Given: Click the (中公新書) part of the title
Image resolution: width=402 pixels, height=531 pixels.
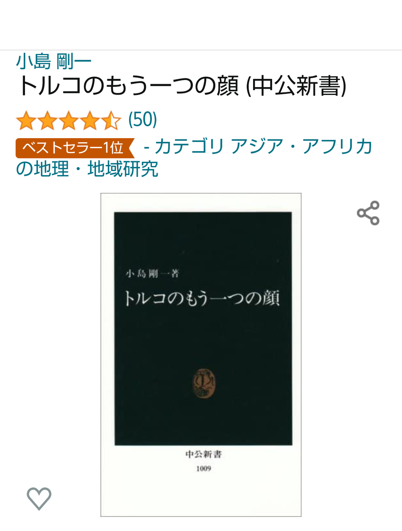Looking at the screenshot, I should coord(296,86).
